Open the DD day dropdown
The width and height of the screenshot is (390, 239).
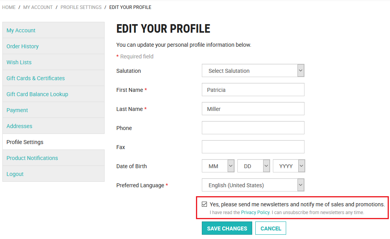[253, 166]
